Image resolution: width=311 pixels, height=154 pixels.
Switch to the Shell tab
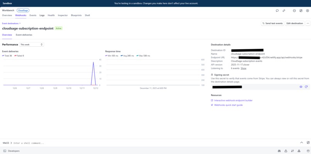tap(87, 15)
